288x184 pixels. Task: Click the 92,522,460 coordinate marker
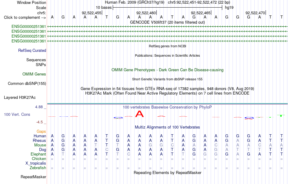[146, 13]
